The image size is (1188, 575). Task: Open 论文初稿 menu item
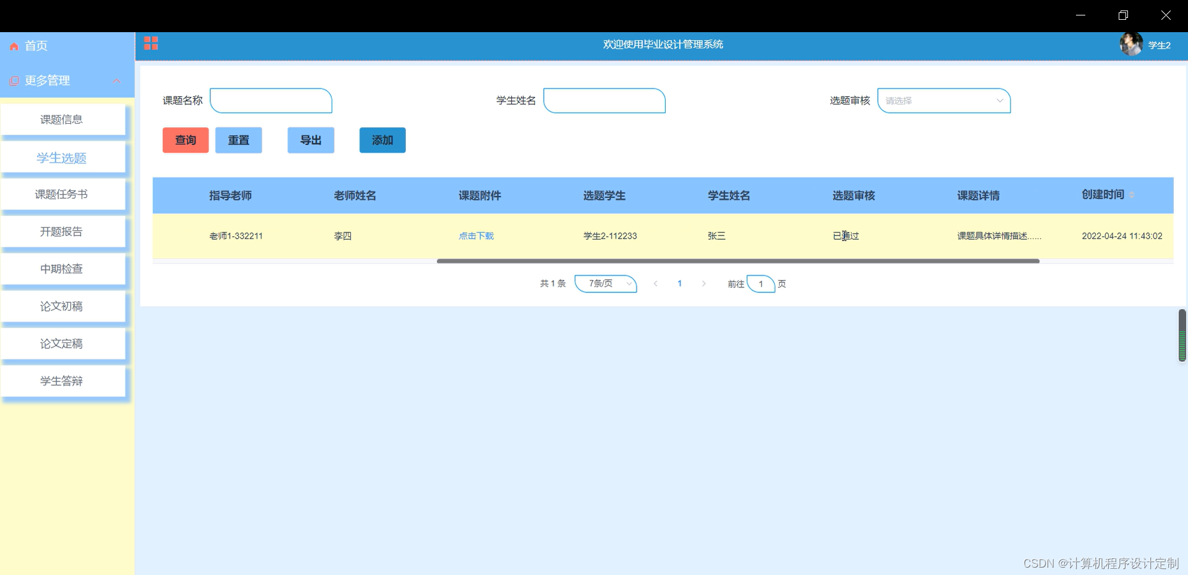pyautogui.click(x=62, y=306)
